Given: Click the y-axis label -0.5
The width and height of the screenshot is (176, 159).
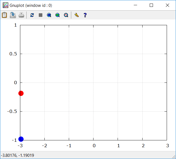Looking at the screenshot, I should click(x=12, y=111).
